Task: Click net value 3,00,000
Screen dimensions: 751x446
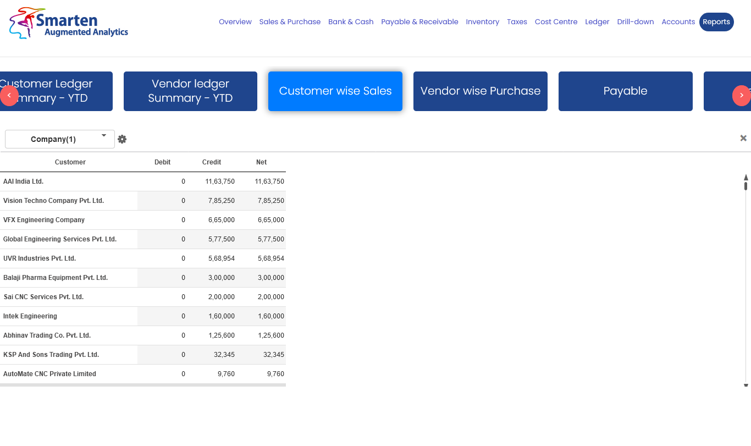Action: point(271,278)
